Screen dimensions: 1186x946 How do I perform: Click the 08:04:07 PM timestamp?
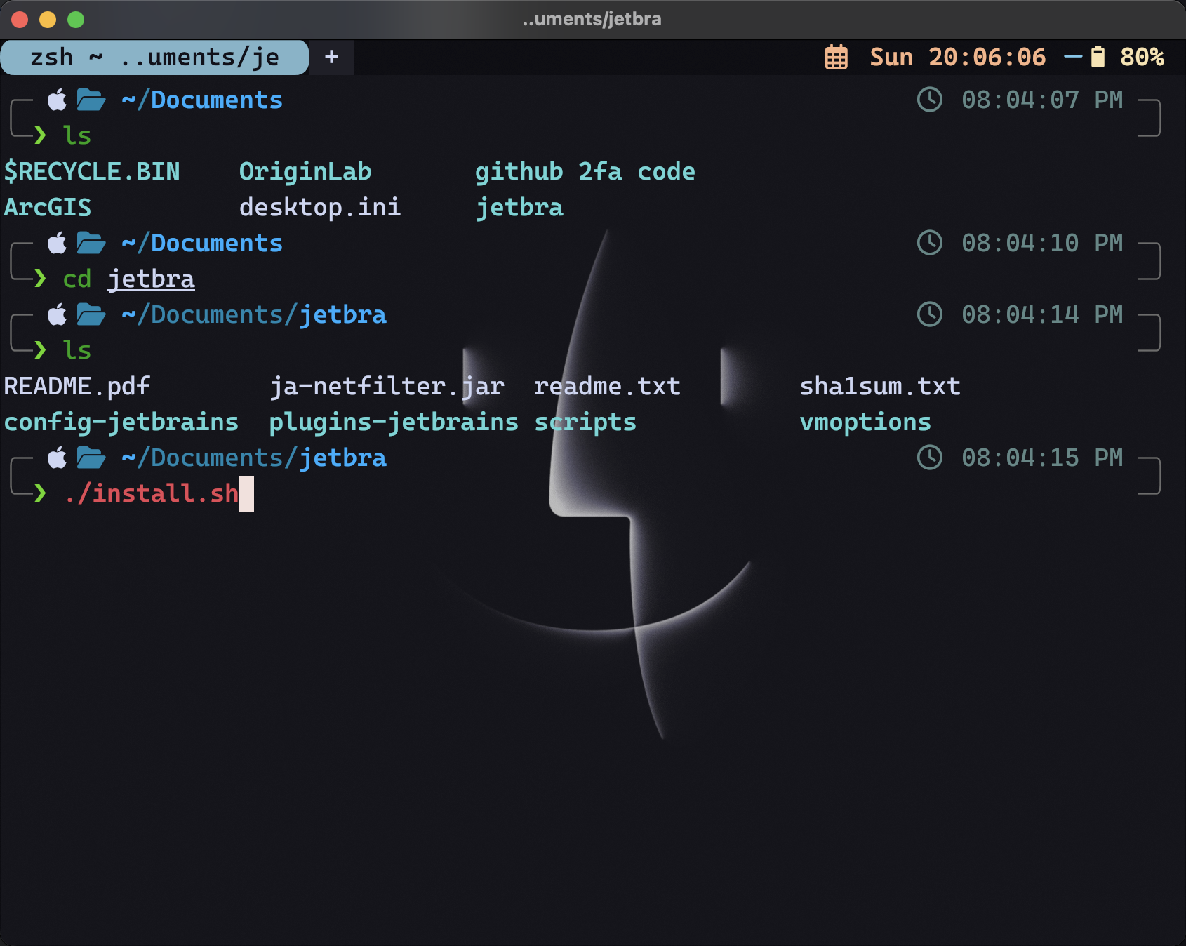(x=1042, y=100)
